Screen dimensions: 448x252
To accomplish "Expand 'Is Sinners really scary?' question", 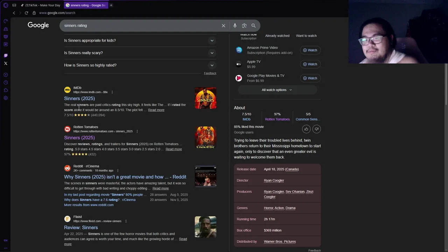I will (140, 53).
